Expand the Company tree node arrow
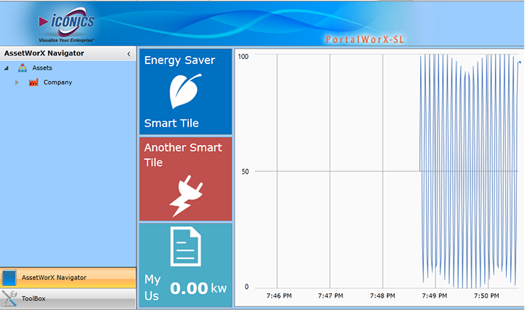Viewport: 525px width, 310px height. (x=17, y=82)
